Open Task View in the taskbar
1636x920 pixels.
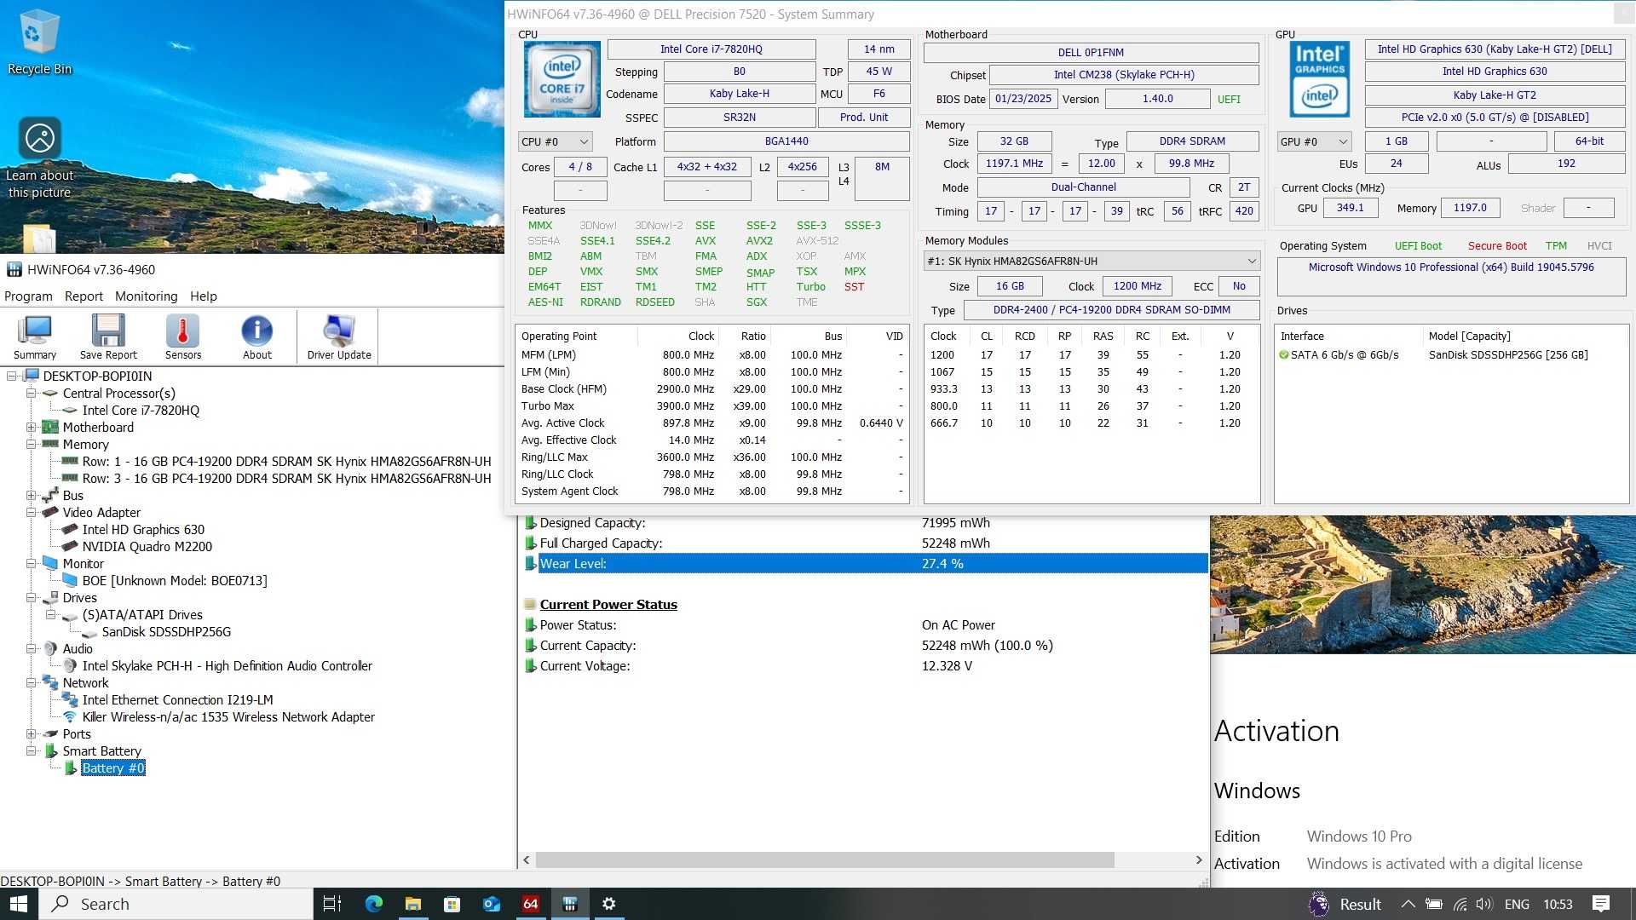(332, 904)
